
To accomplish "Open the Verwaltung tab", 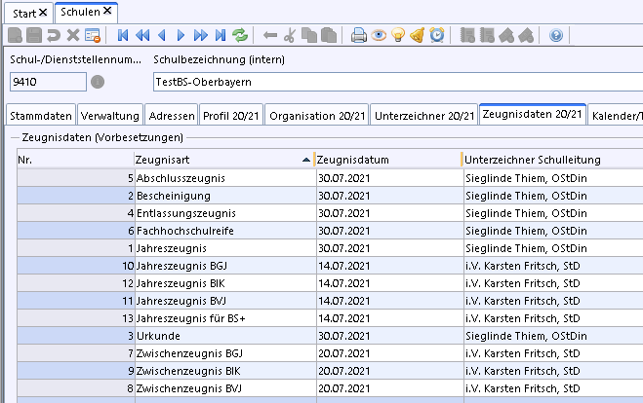I will point(110,116).
